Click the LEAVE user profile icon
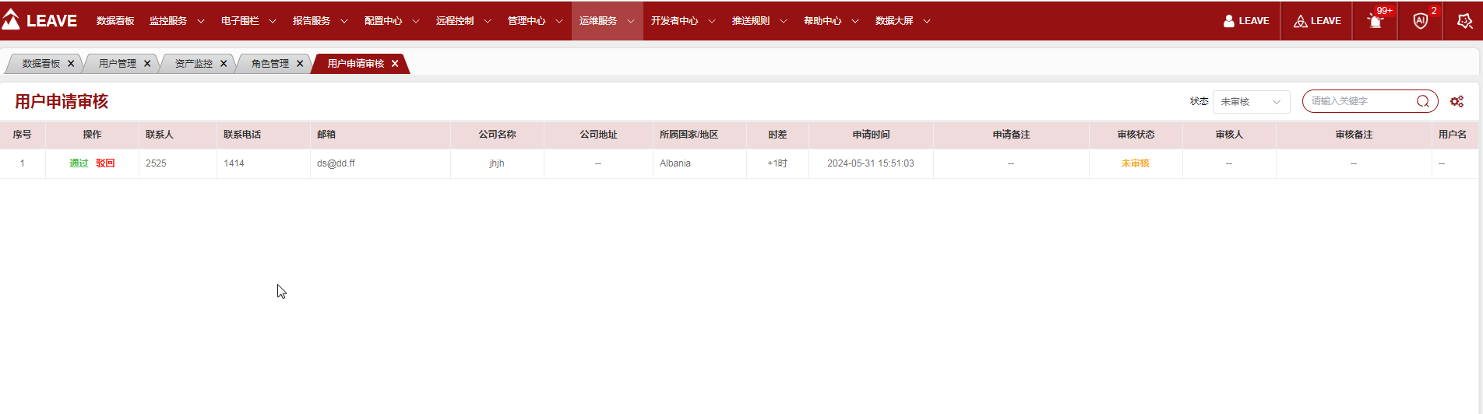This screenshot has height=414, width=1483. (1229, 21)
